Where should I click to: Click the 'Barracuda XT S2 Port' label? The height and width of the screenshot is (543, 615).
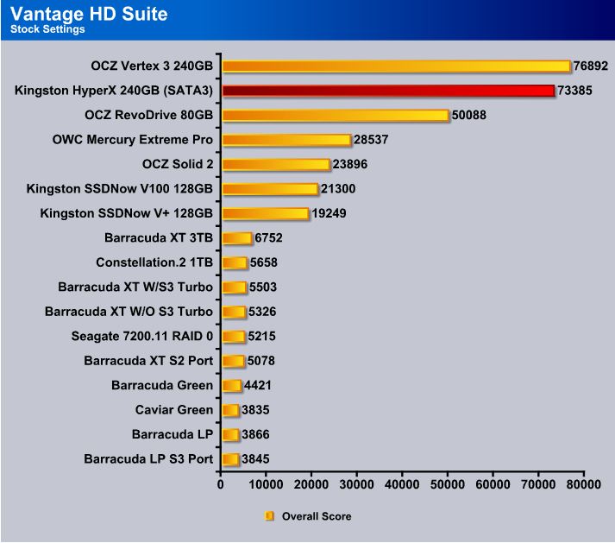[x=148, y=361]
